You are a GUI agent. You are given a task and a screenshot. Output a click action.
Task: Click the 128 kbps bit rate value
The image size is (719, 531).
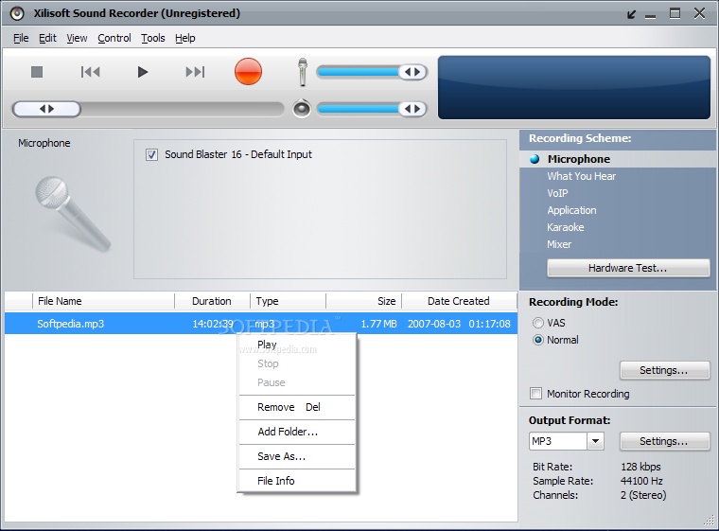(x=640, y=467)
